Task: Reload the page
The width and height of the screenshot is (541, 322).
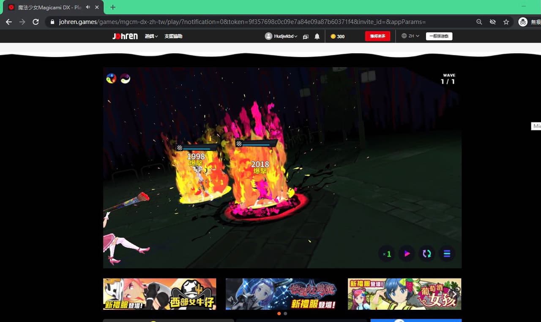Action: pos(36,22)
